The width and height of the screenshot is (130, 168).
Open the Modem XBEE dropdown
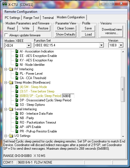click(x=29, y=46)
